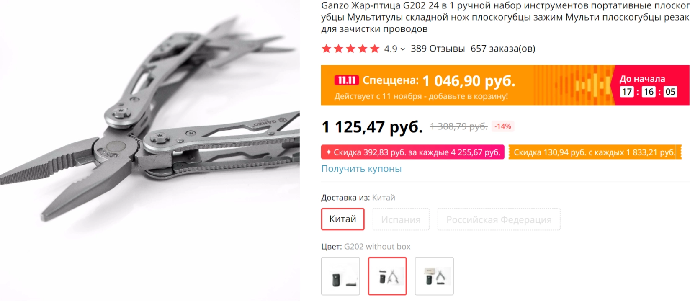Click the five-star rating icons
This screenshot has width=690, height=304.
(x=350, y=49)
